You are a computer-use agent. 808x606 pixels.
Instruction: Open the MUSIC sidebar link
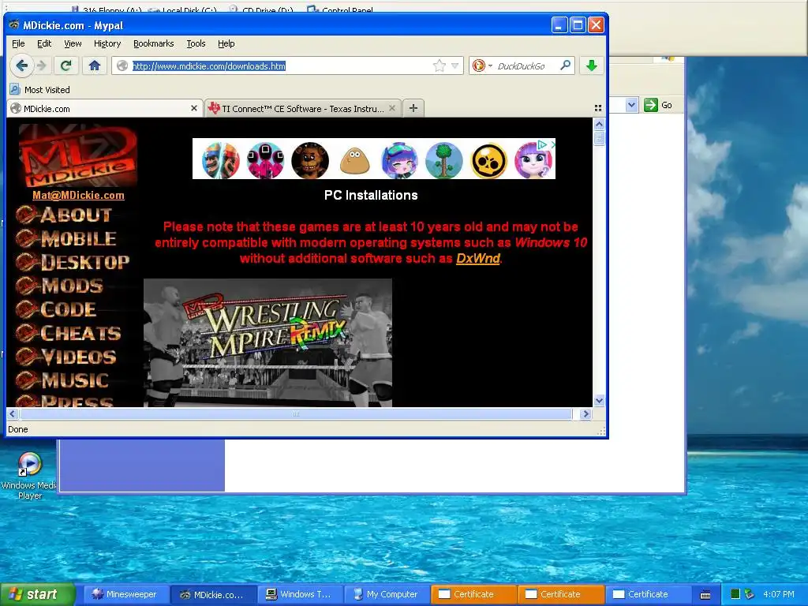62,380
